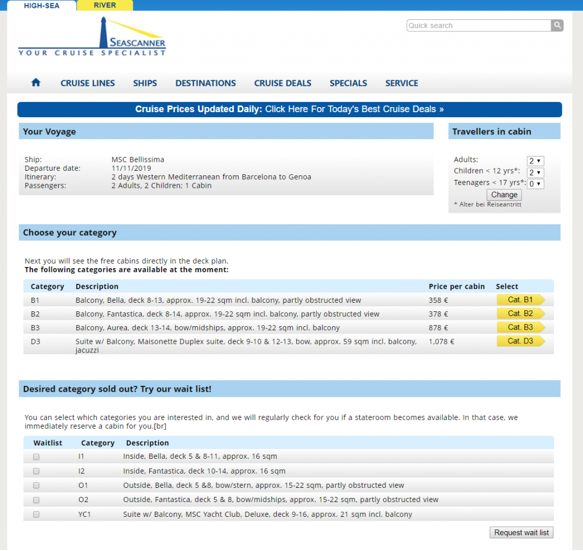Tick the O2 Outside Fantastica waitlist checkbox

36,500
